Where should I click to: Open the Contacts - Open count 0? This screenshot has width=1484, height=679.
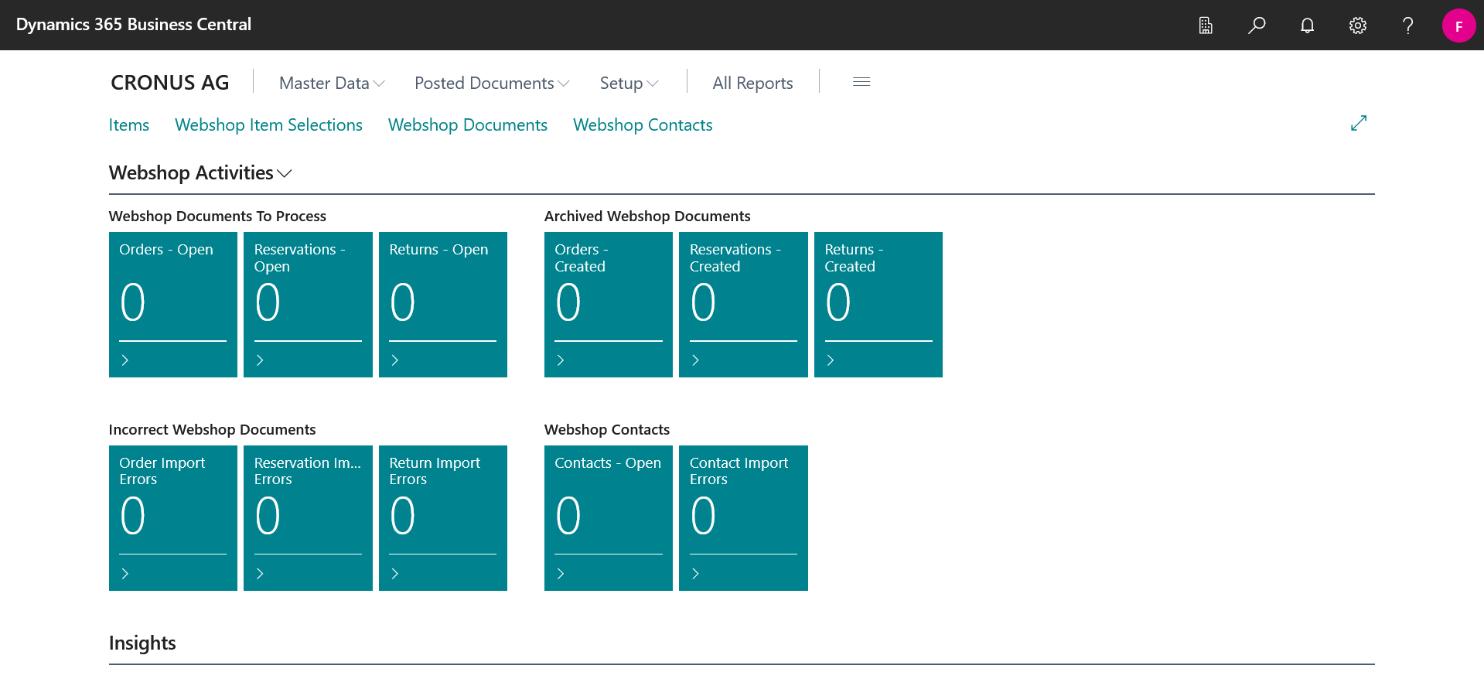point(568,516)
